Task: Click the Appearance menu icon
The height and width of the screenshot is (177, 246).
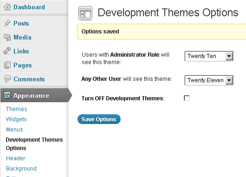Action: pyautogui.click(x=7, y=95)
